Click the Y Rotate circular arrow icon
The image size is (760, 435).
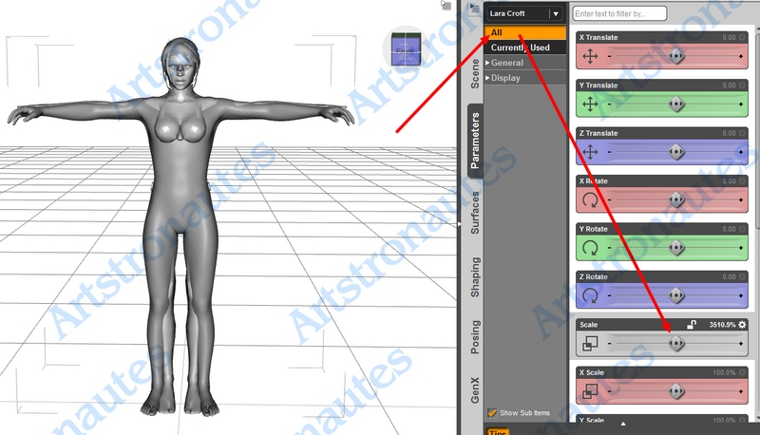pyautogui.click(x=590, y=248)
